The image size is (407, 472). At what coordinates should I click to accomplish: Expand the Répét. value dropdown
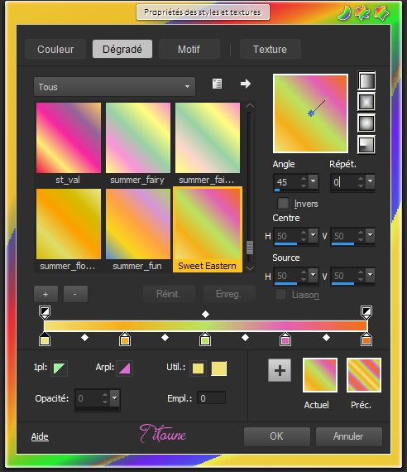(x=371, y=181)
